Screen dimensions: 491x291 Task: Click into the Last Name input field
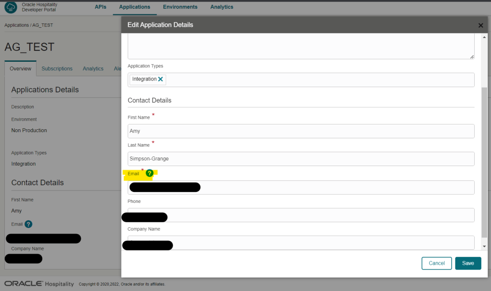(x=300, y=159)
